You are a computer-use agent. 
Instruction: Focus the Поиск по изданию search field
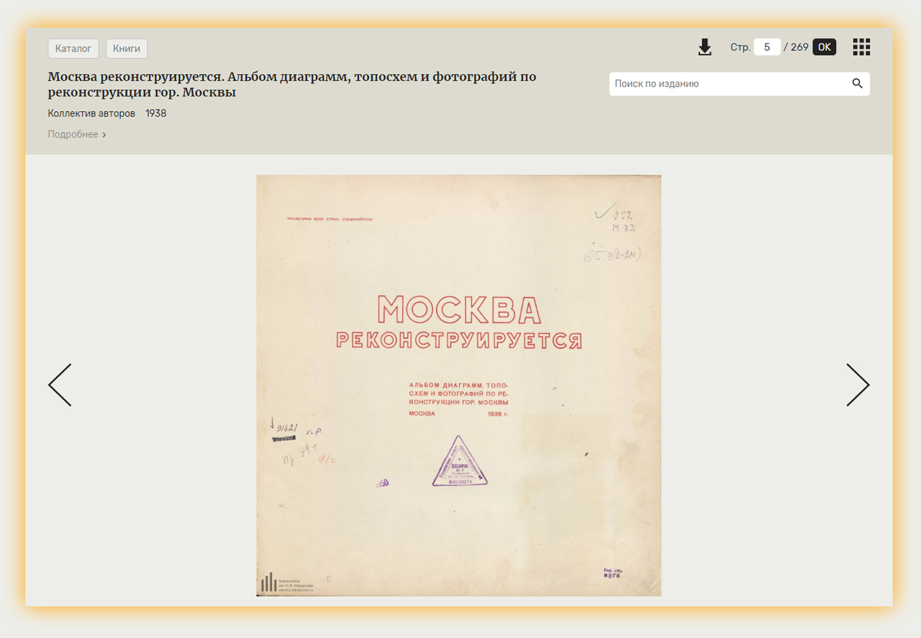point(728,83)
